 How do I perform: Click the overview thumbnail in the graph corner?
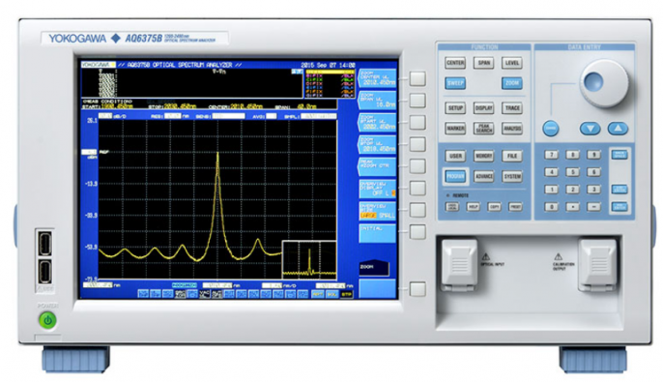pos(309,260)
